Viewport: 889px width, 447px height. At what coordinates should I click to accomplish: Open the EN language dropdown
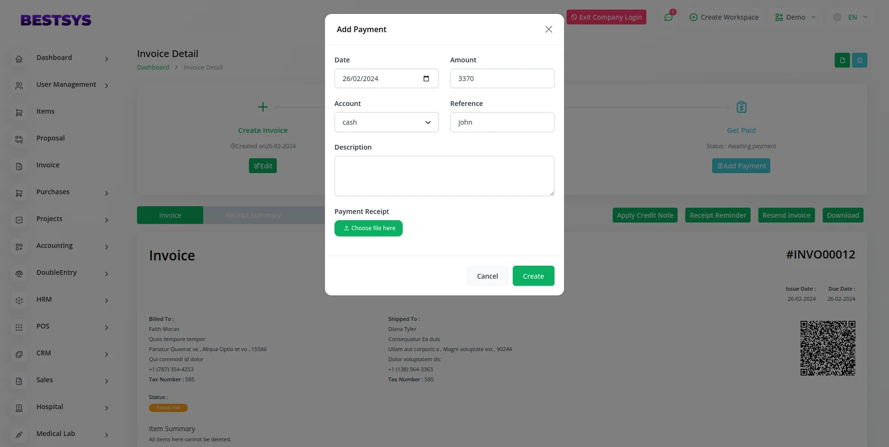(x=851, y=17)
